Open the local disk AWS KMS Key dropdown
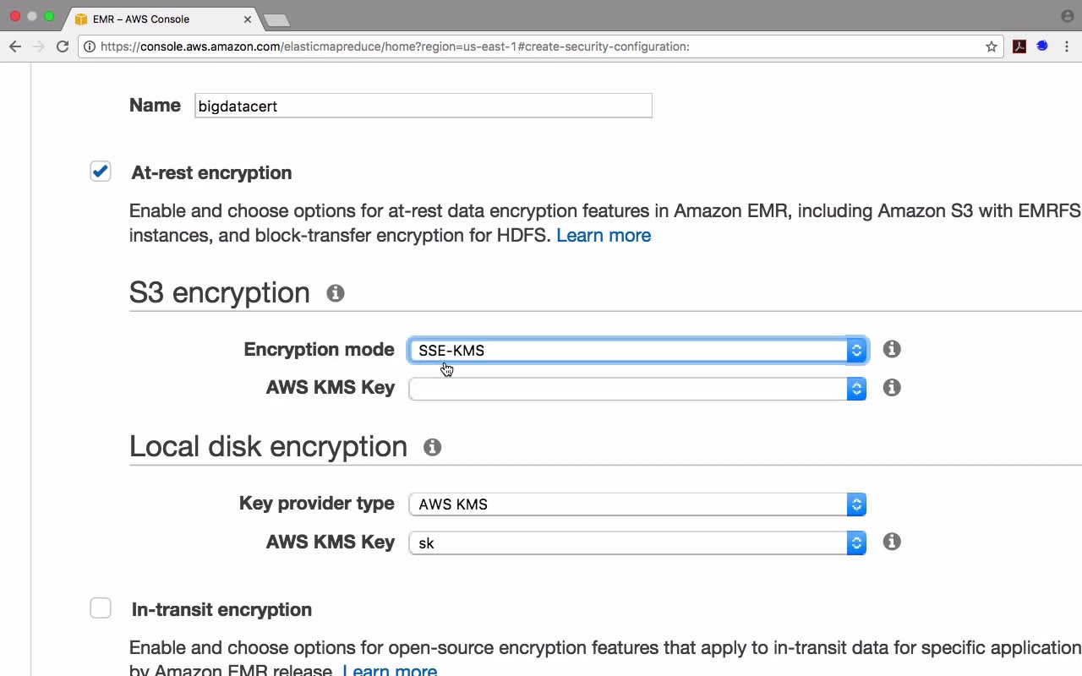This screenshot has height=676, width=1082. 637,542
